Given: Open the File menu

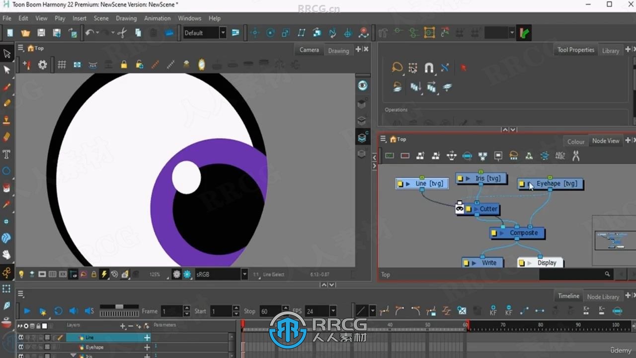Looking at the screenshot, I should (7, 18).
